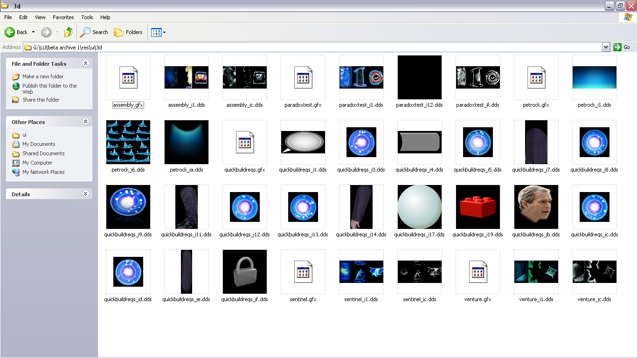637x358 pixels.
Task: Select the quickbuildreqs_i7.dds thumbnail
Action: [536, 142]
